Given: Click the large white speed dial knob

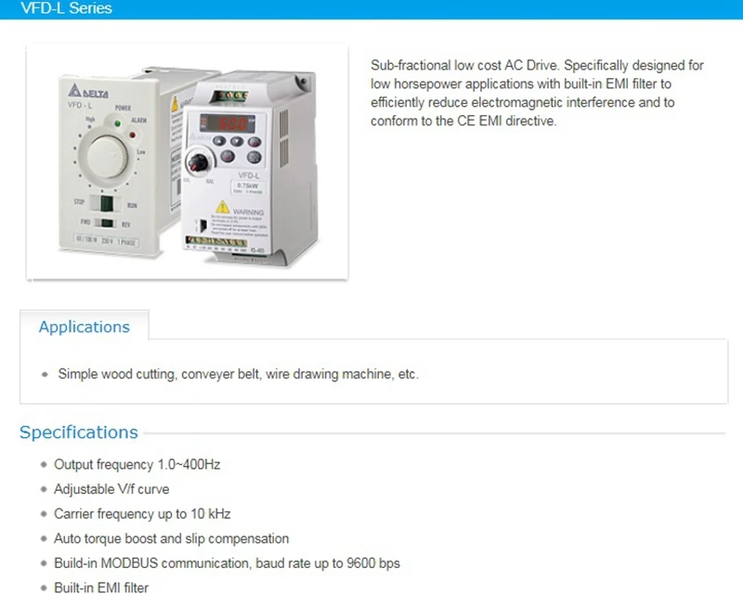Looking at the screenshot, I should pyautogui.click(x=107, y=157).
